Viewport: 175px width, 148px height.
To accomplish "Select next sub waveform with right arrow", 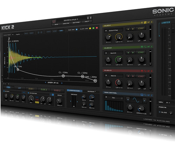I will pyautogui.click(x=145, y=101).
